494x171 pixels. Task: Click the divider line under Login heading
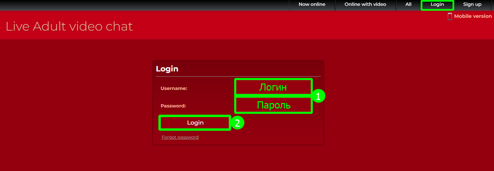(x=238, y=76)
